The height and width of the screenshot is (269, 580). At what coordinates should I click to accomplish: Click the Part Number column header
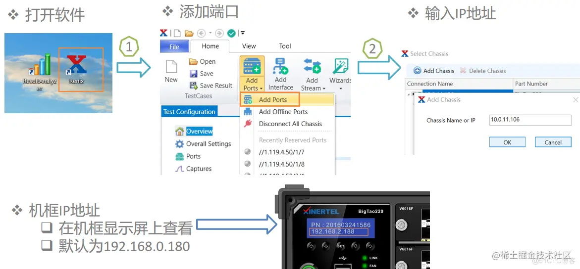tap(547, 84)
